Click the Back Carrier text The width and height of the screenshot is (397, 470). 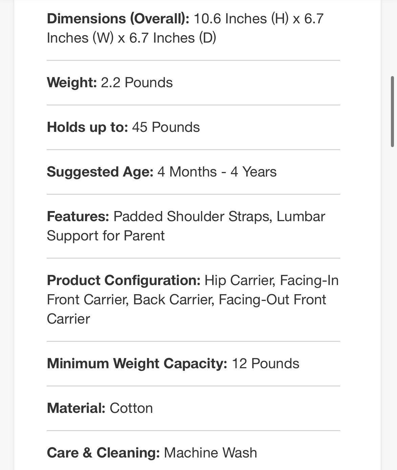coord(174,300)
